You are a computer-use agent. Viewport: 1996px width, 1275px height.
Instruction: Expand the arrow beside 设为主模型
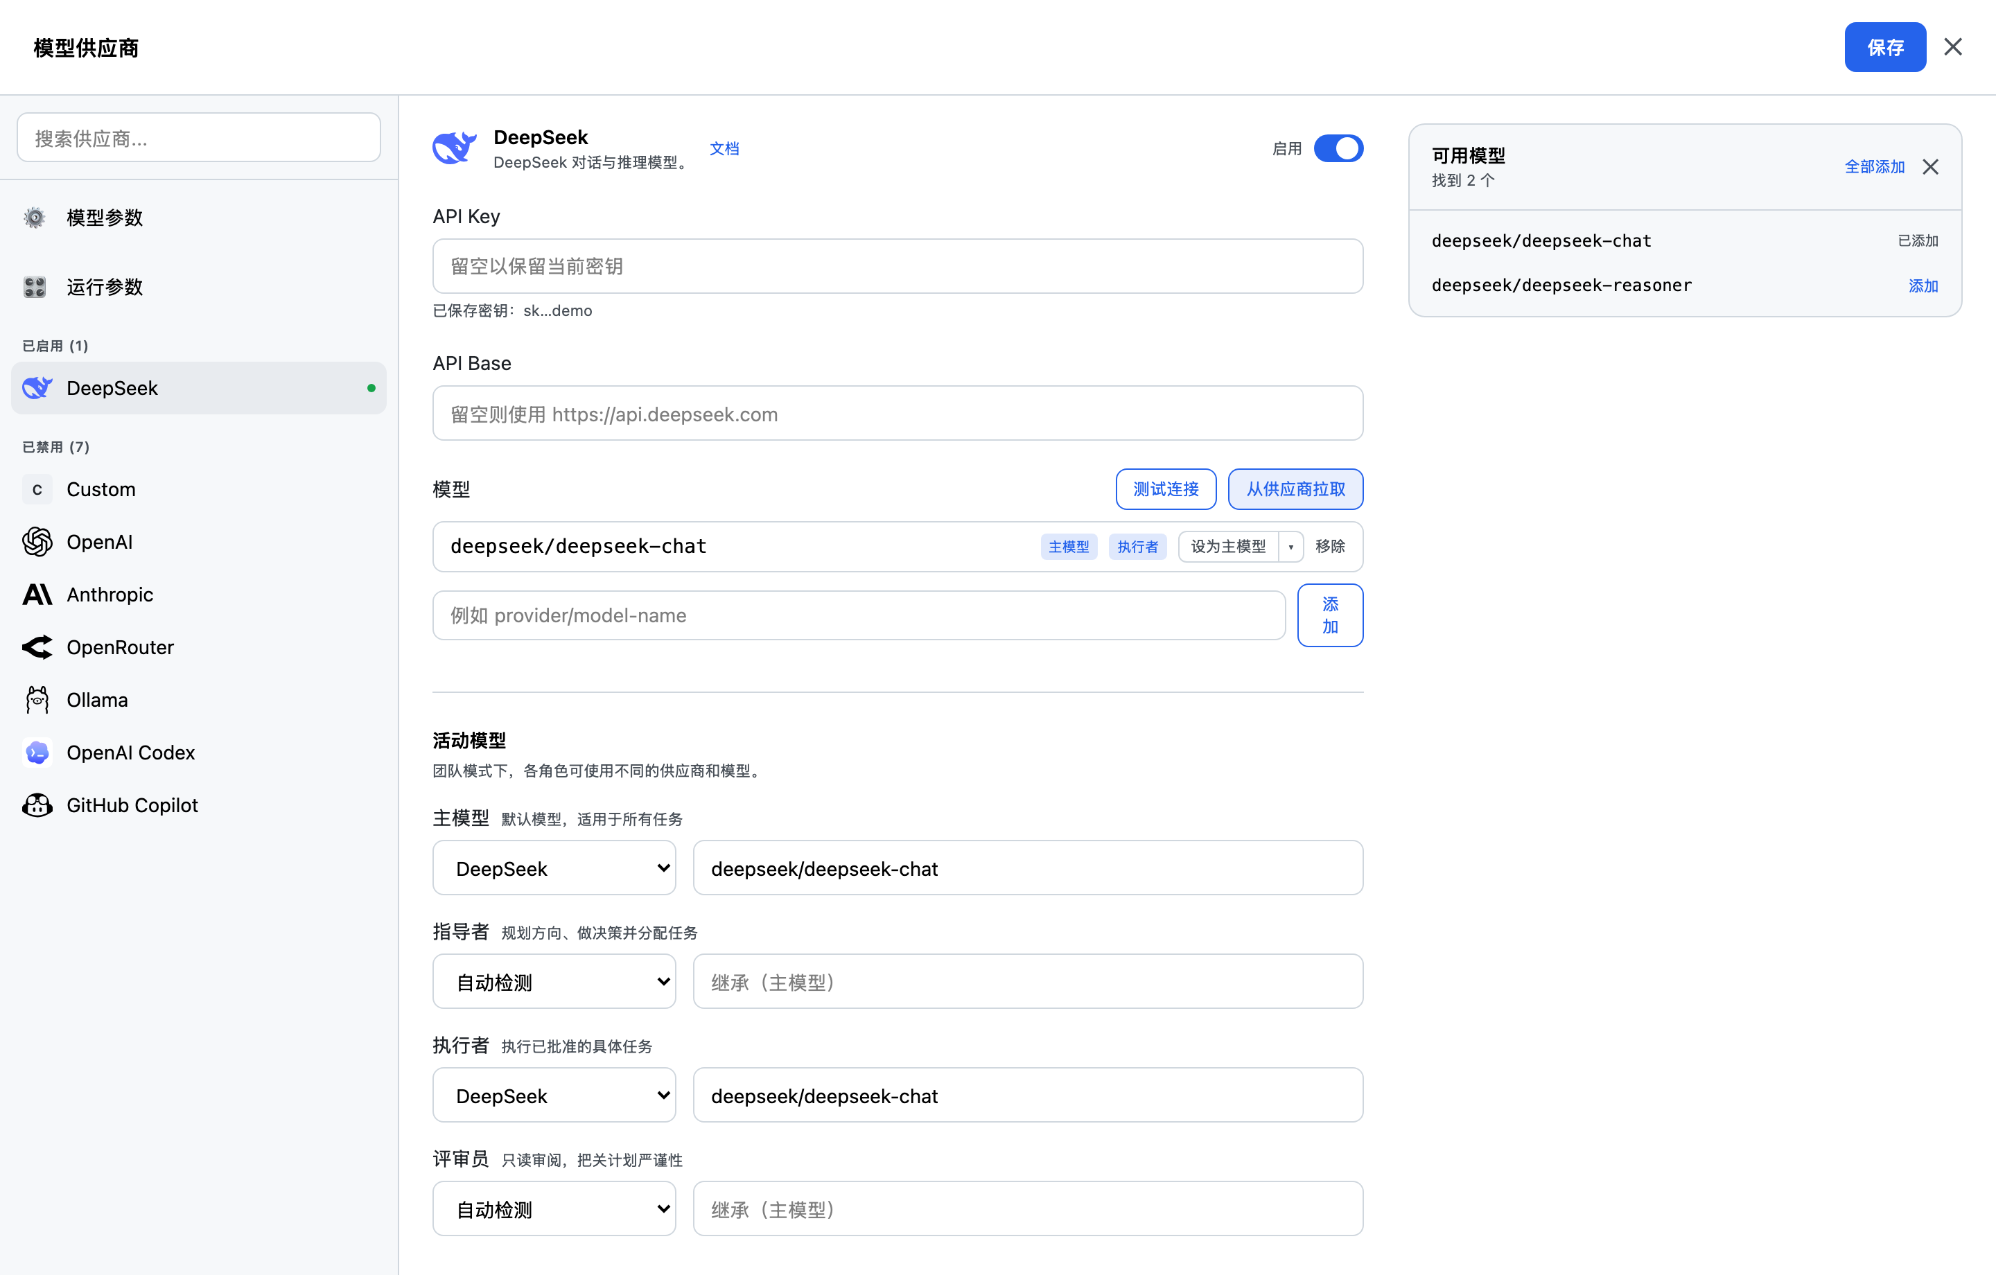pos(1290,546)
